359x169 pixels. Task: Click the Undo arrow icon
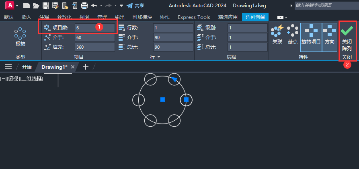94,5
